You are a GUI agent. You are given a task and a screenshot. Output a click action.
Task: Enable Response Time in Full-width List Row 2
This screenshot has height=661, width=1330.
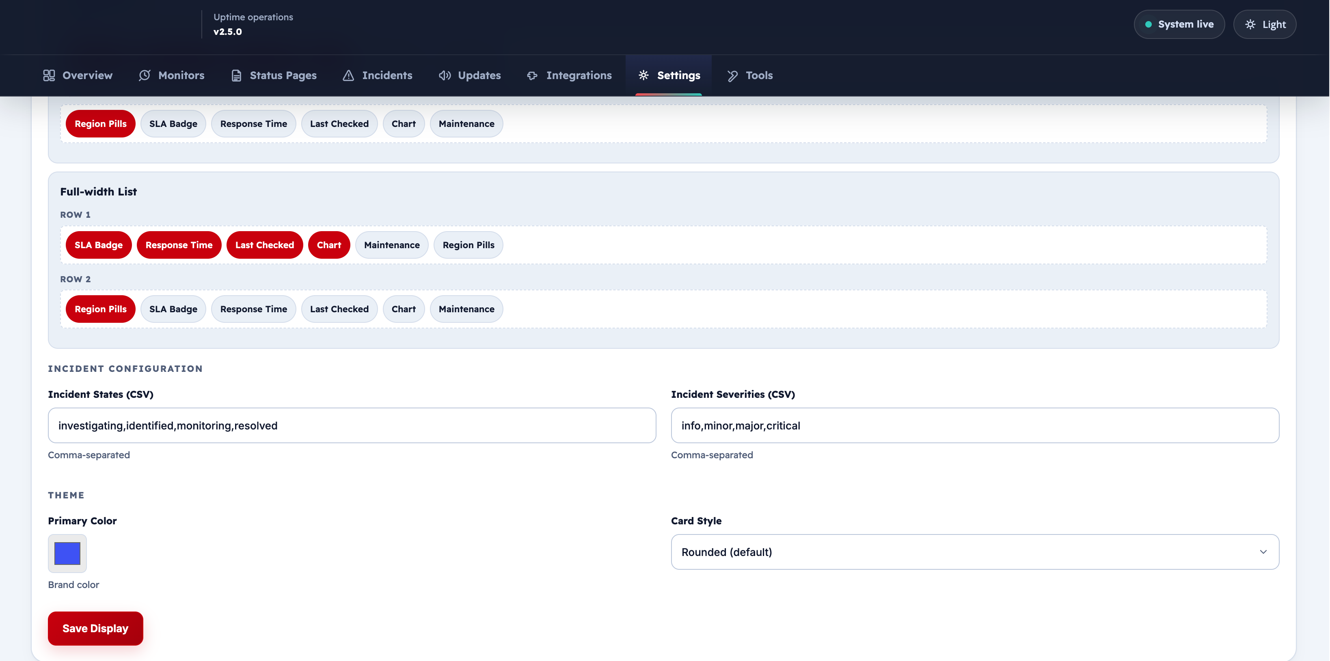coord(253,309)
